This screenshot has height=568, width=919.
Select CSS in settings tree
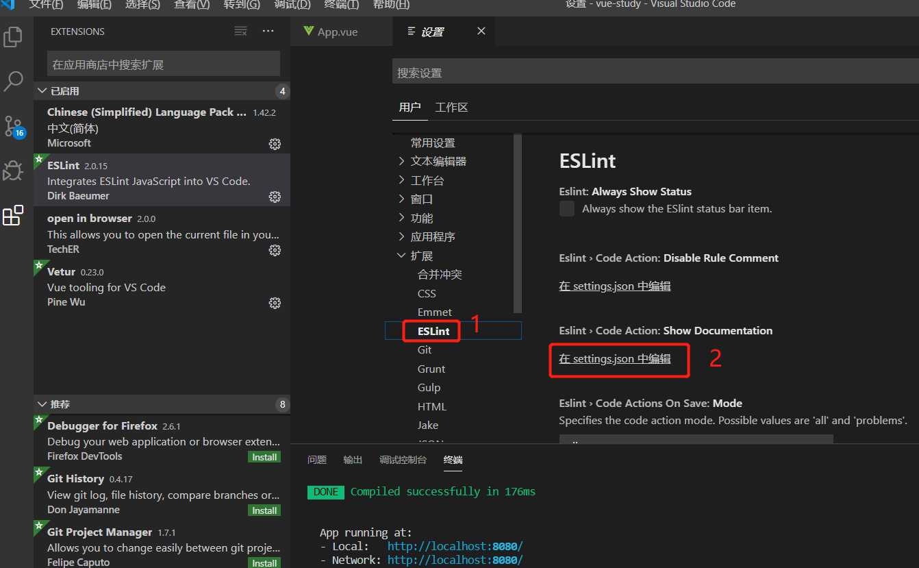(427, 293)
